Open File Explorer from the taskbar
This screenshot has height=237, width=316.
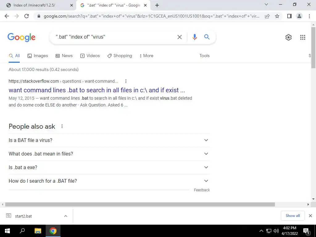pyautogui.click(x=38, y=231)
